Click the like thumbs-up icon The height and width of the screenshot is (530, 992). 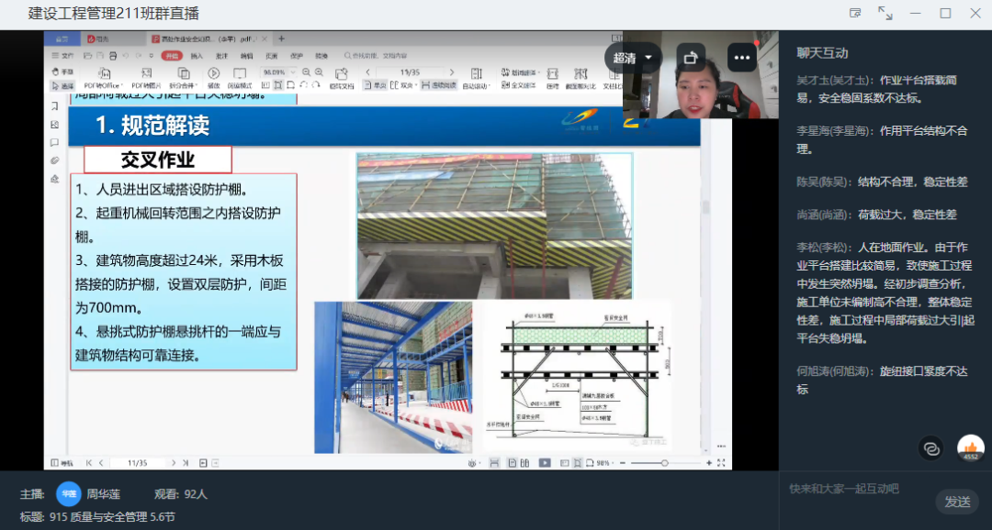tap(970, 447)
